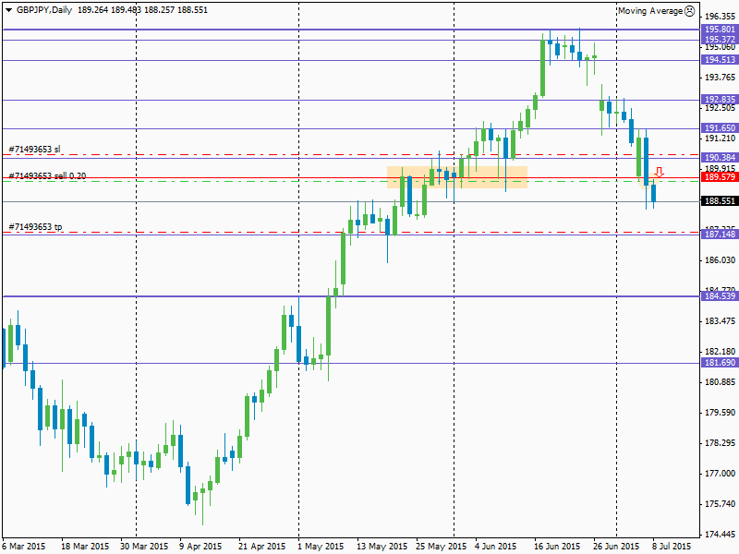Image resolution: width=739 pixels, height=554 pixels.
Task: Click the 181.690 horizontal line price tag
Action: [x=720, y=363]
